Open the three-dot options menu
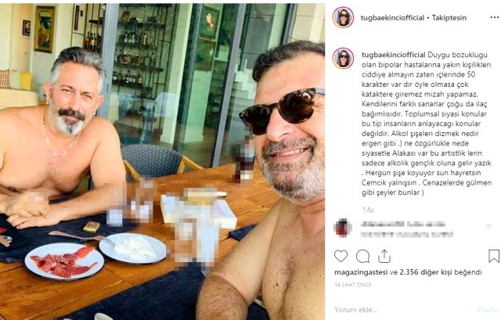This screenshot has height=320, width=501. point(494,17)
